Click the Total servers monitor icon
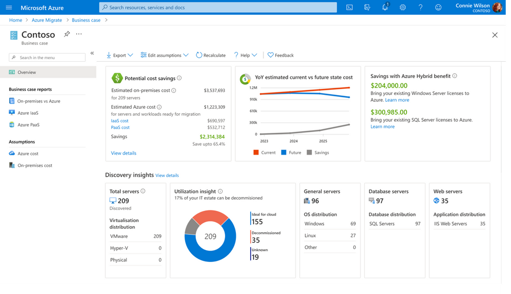511x294 pixels. [113, 201]
